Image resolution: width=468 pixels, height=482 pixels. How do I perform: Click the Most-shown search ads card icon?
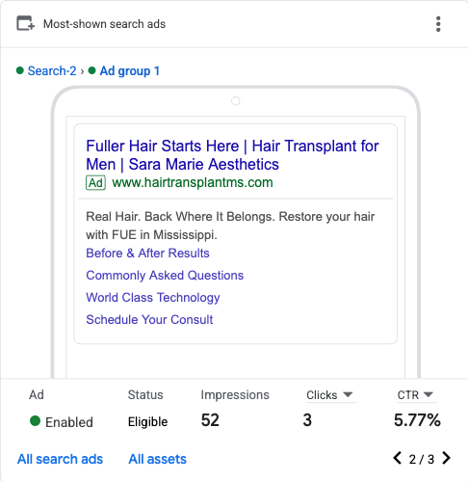[x=25, y=23]
